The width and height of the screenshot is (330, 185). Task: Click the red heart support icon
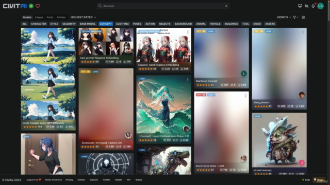click(x=38, y=6)
